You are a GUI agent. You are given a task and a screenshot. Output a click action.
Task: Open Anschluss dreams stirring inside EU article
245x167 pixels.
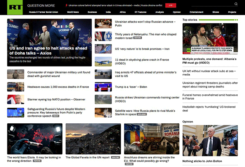point(149,159)
